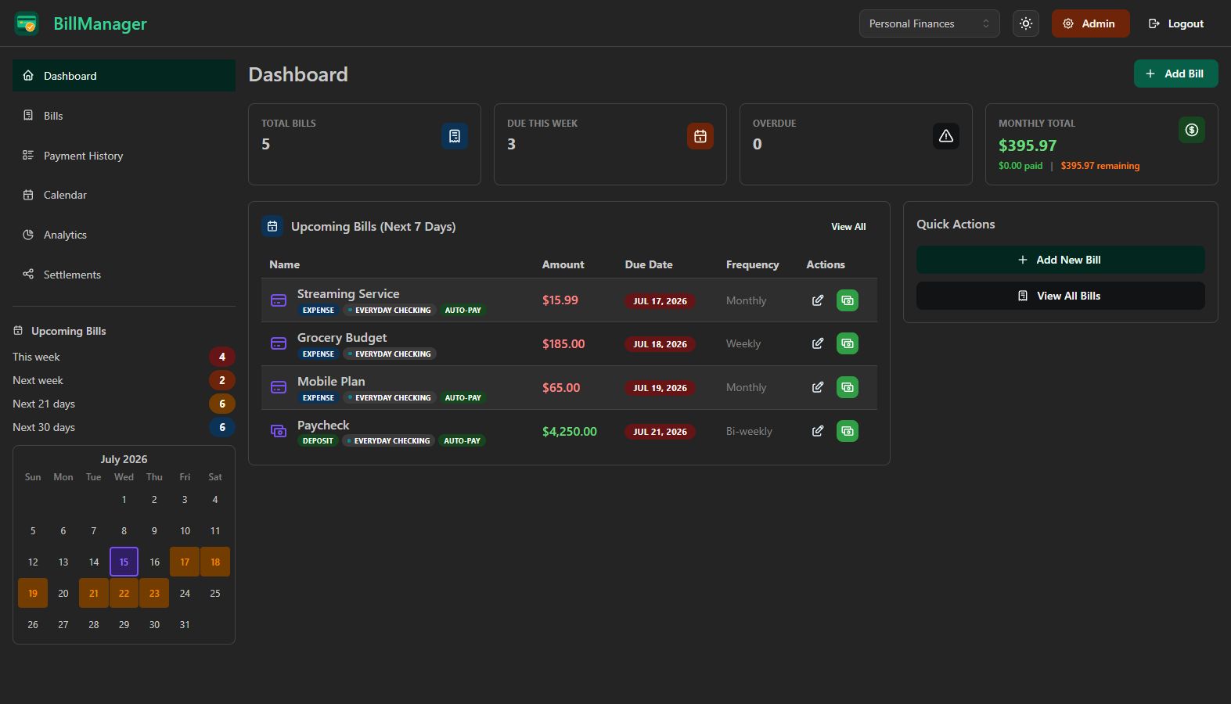Click the Monthly Total dollar icon
Viewport: 1231px width, 704px height.
[1192, 130]
